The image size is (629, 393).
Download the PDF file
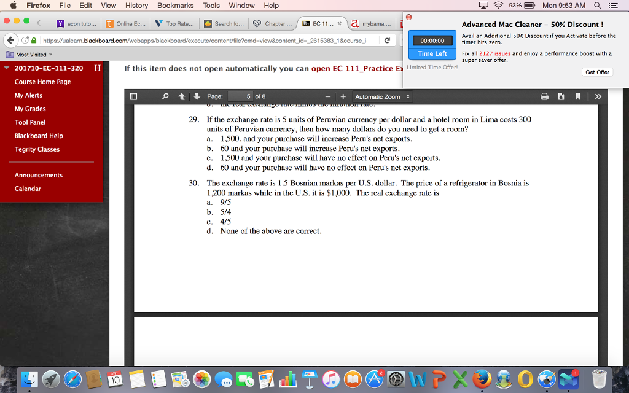click(561, 96)
